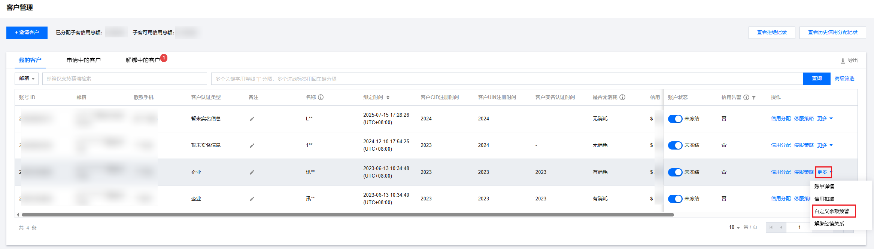Screen dimensions: 874x249
Task: Click the email exact search input field
Action: coord(124,79)
